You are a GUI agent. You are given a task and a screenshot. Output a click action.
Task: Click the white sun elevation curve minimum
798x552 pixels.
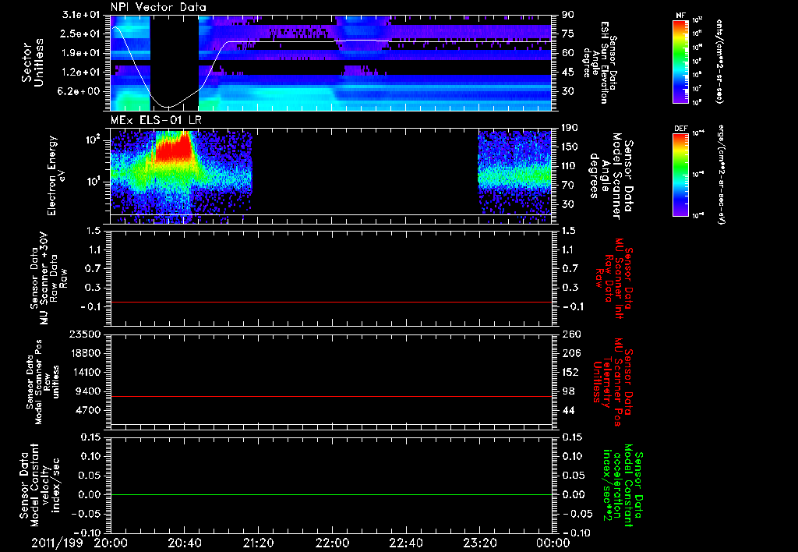pyautogui.click(x=168, y=107)
